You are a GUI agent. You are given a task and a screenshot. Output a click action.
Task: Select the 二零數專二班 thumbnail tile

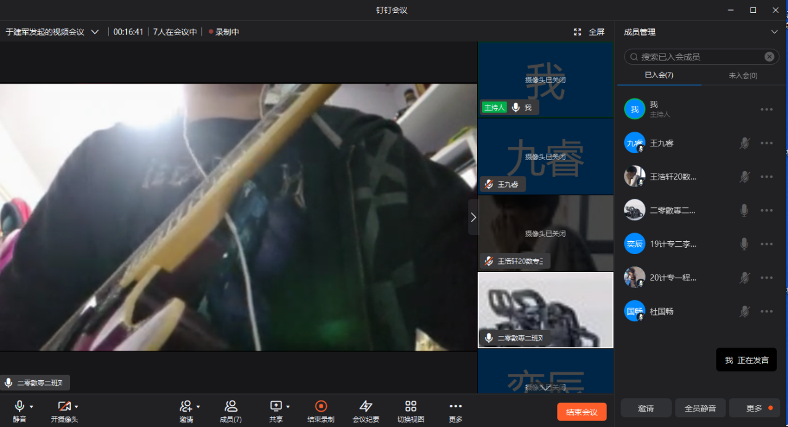pos(545,310)
